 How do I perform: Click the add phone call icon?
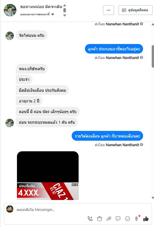pos(90,219)
